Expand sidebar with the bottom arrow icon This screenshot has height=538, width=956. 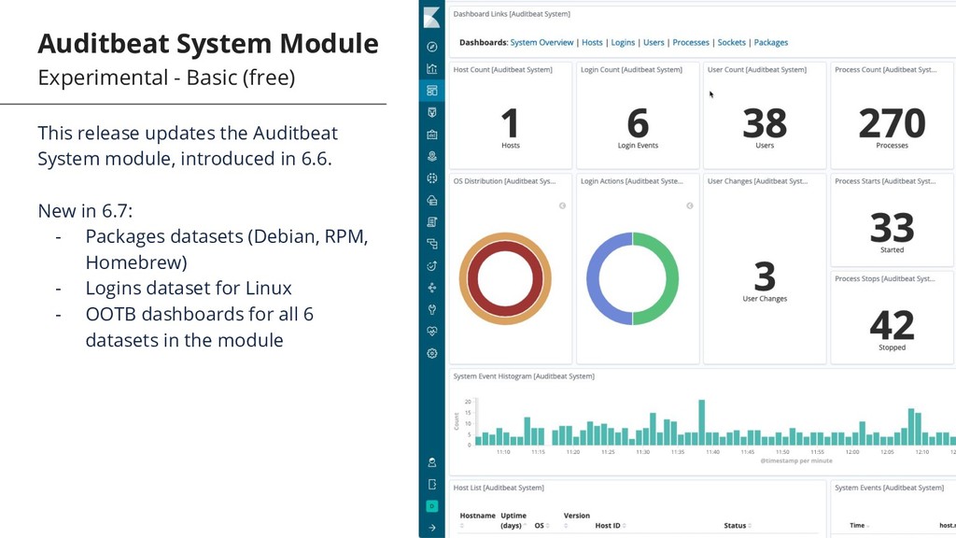(431, 528)
